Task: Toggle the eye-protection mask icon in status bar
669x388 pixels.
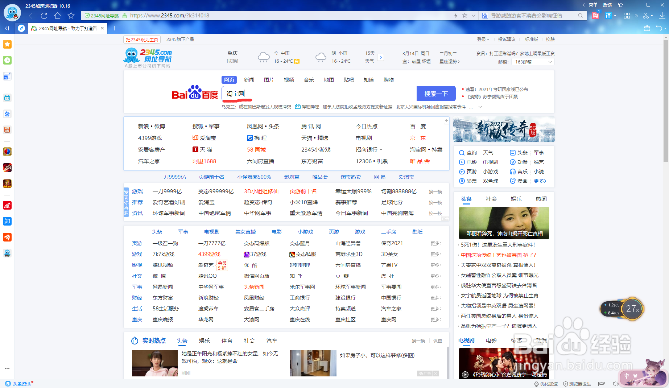Action: coord(602,384)
